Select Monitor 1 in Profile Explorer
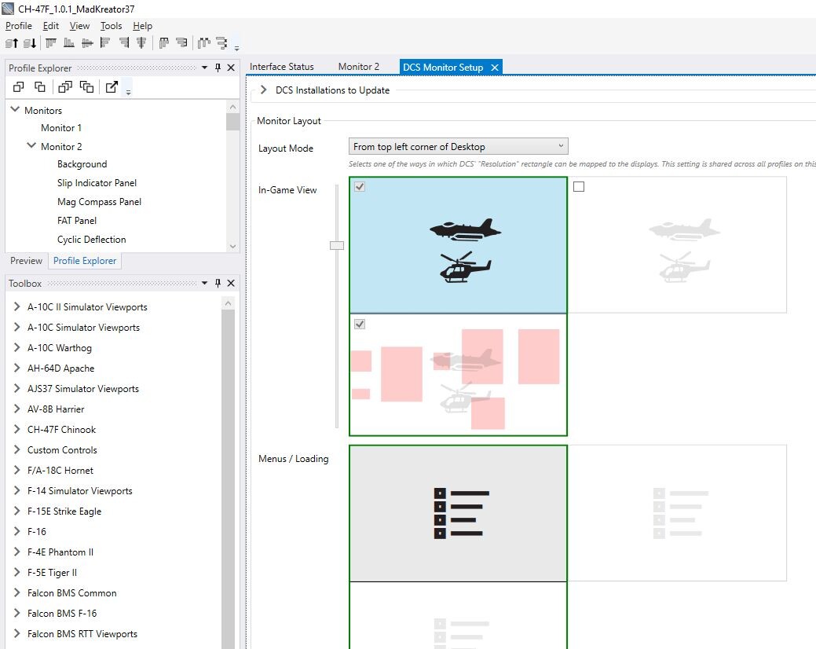Screen dimensions: 816x649 point(61,128)
